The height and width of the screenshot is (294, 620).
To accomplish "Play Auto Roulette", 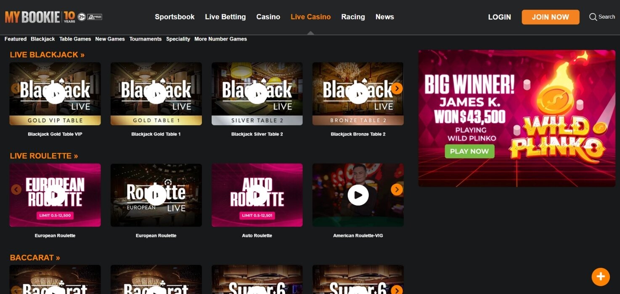I will tap(257, 195).
